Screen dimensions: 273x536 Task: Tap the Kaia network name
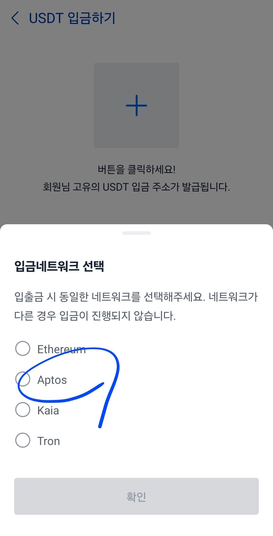pos(48,410)
